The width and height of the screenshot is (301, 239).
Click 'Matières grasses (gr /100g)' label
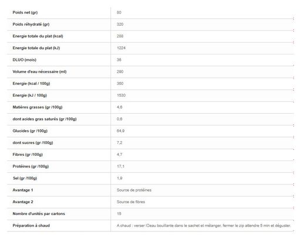[x=38, y=107]
